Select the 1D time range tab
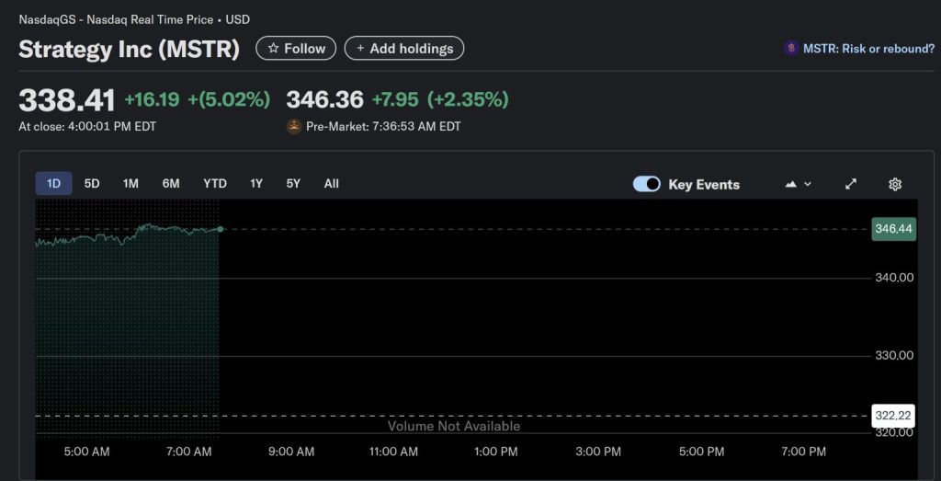941x481 pixels. (54, 184)
